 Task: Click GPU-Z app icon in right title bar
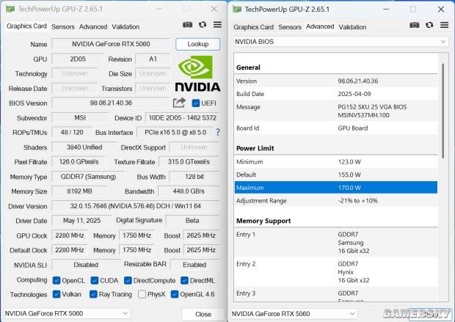coord(237,10)
